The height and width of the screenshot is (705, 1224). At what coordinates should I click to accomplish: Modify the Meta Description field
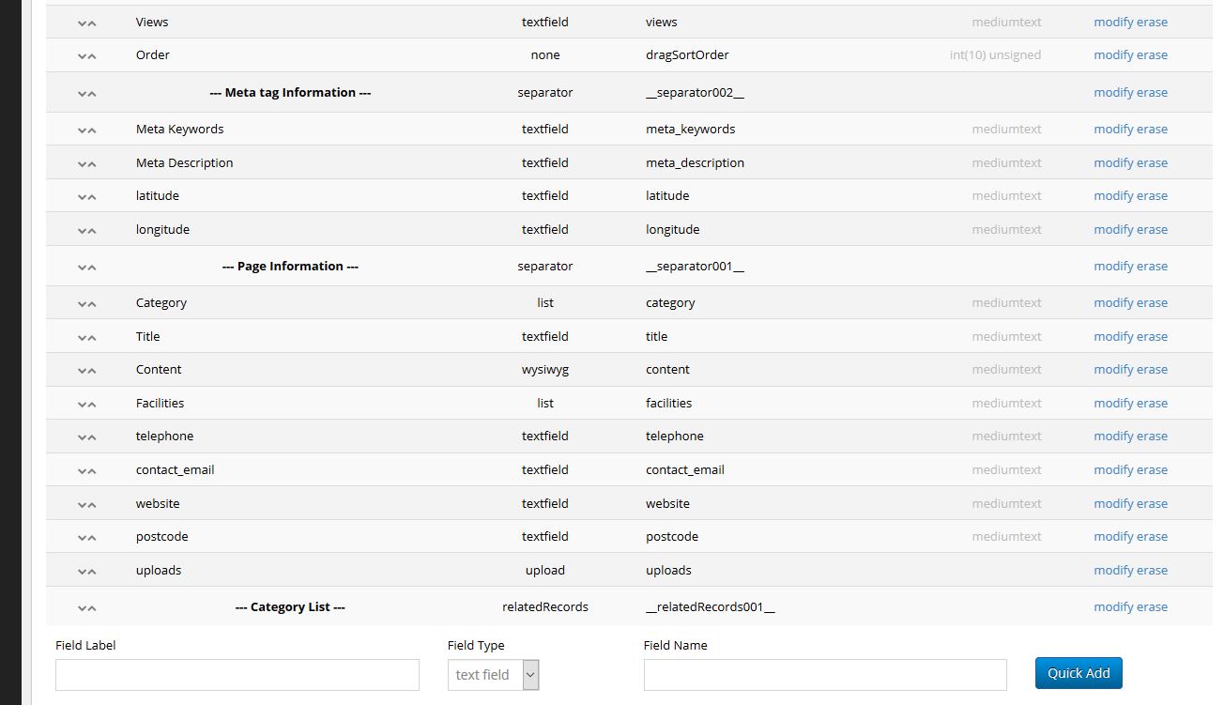point(1113,162)
